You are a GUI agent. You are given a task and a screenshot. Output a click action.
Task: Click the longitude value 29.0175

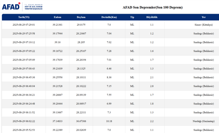coord(81,24)
